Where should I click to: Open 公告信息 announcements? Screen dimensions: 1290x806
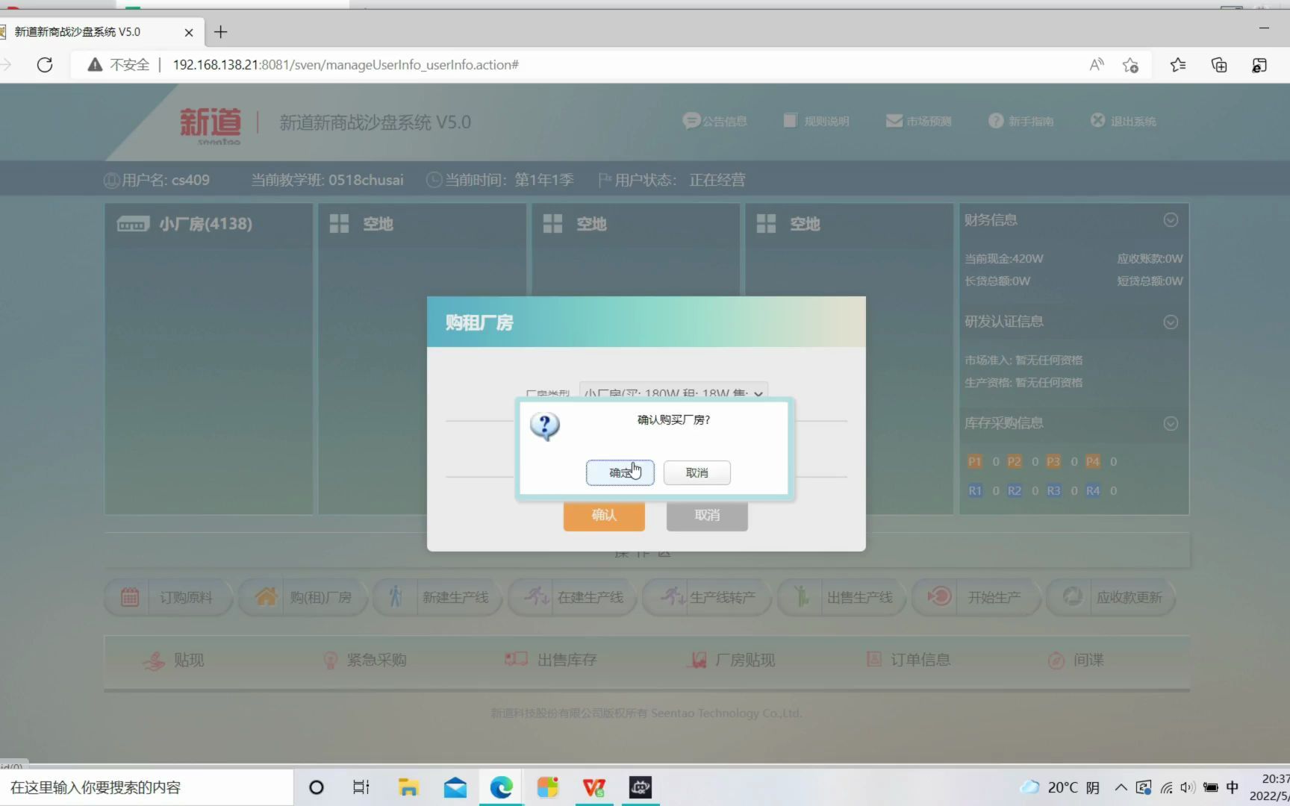click(714, 121)
